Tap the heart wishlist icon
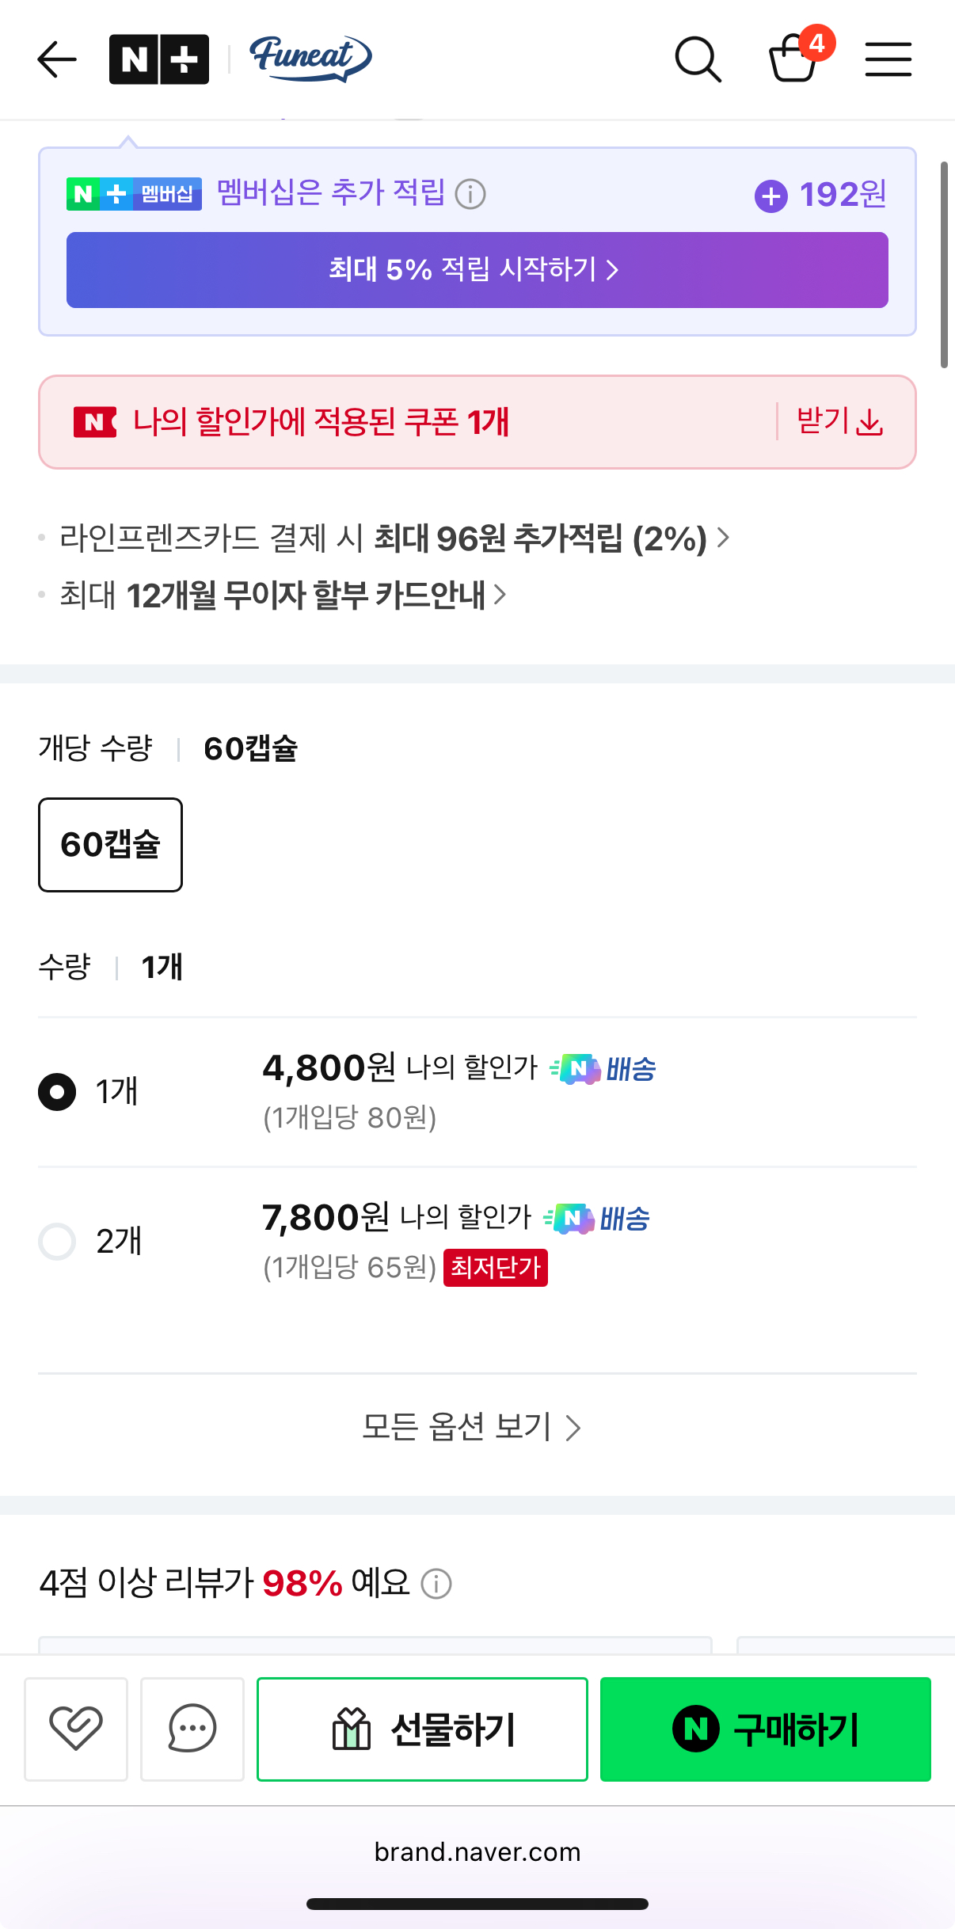Screen dimensions: 955x1929 (x=76, y=1729)
